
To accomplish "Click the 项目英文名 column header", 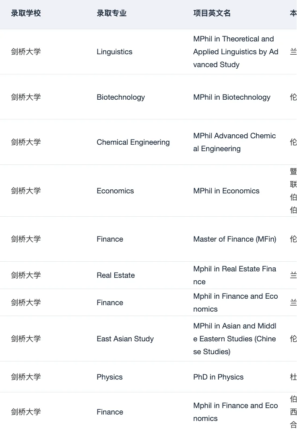I will (212, 13).
